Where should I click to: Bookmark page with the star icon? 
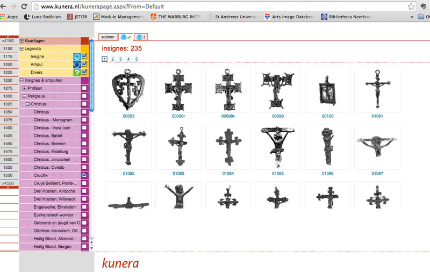pos(411,6)
